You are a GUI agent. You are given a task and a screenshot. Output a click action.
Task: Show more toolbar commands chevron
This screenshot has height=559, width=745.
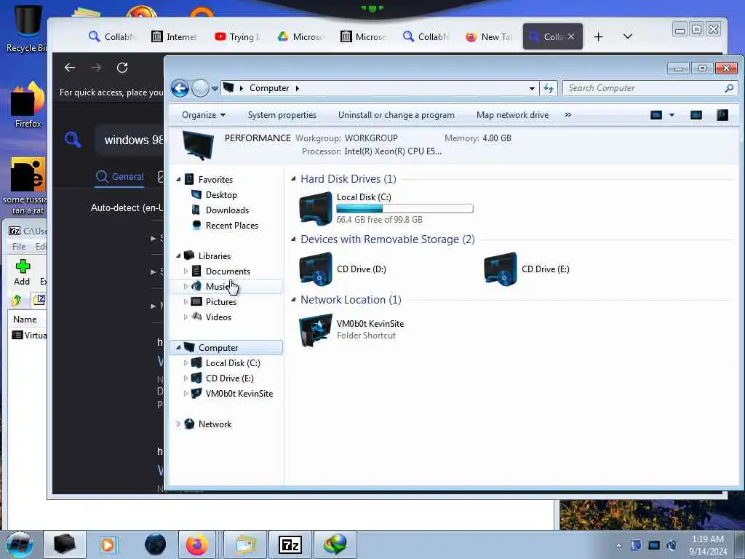tap(567, 115)
